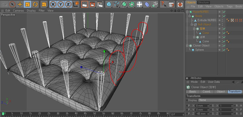The width and height of the screenshot is (243, 117).
Task: Open the particle emitter objects icon
Action: tap(154, 4)
